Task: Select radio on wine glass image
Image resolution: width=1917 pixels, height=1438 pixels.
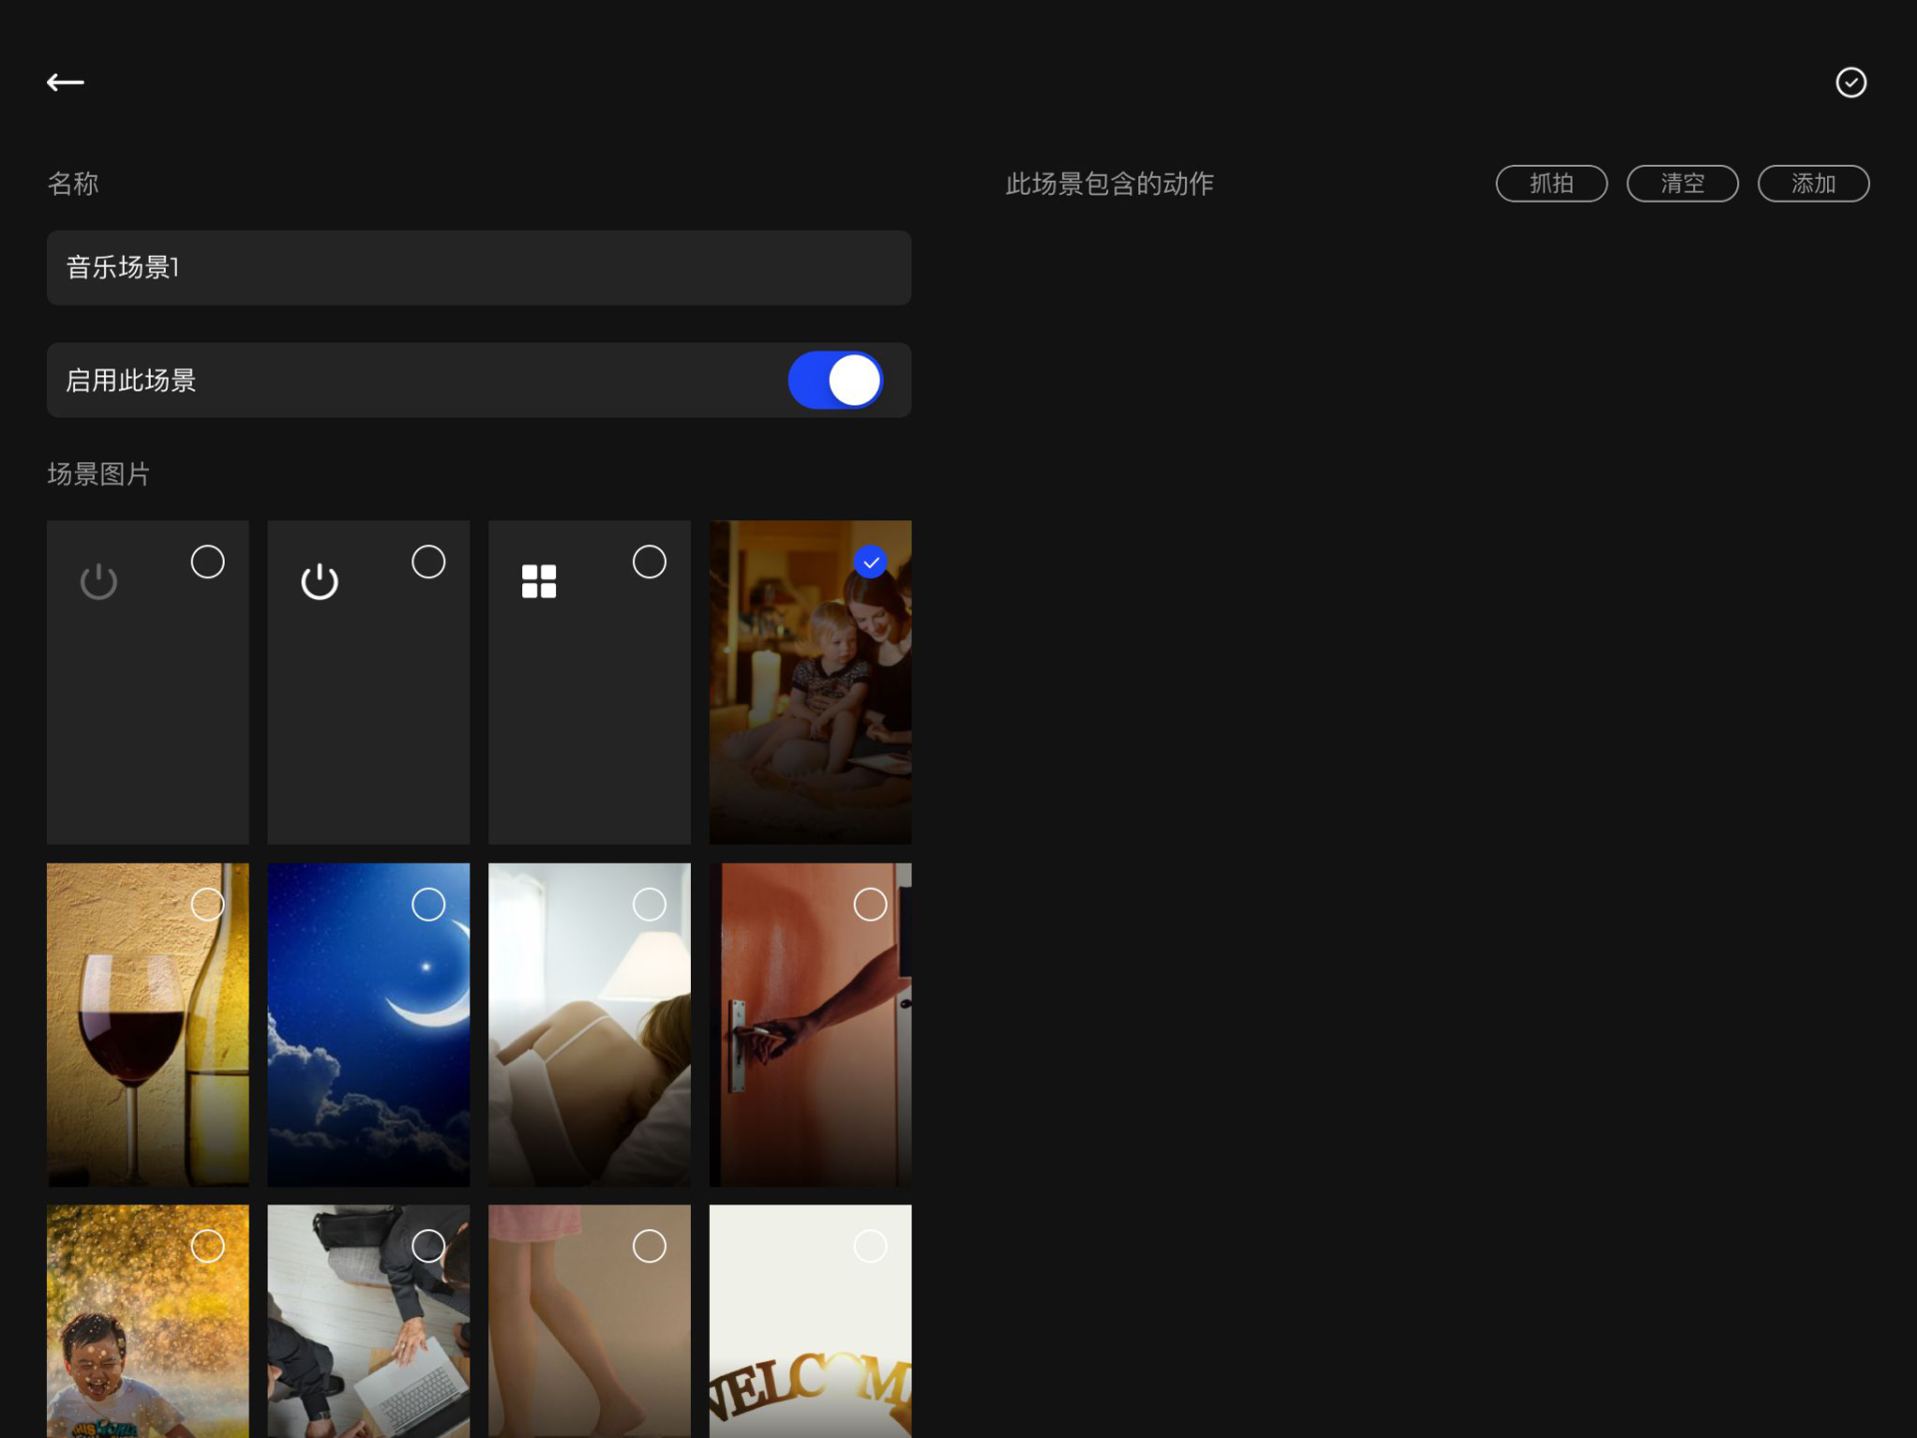Action: pos(208,905)
